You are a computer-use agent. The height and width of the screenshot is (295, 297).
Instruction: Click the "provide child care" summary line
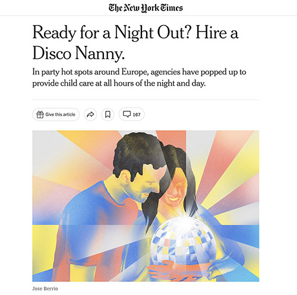(119, 83)
